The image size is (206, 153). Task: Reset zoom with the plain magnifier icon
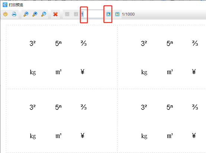point(44,14)
